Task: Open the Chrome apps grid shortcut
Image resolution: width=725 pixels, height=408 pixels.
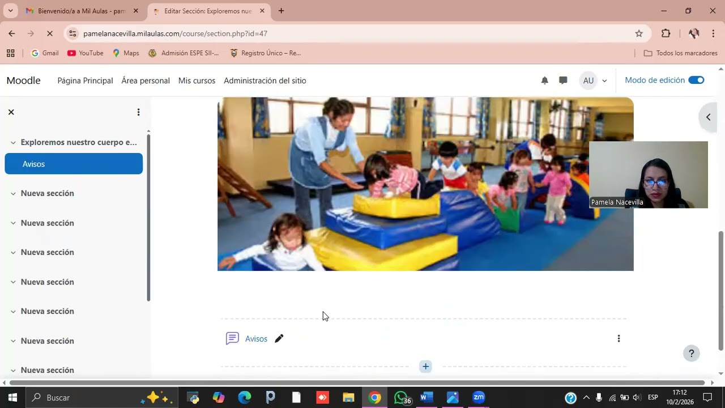Action: 10,53
